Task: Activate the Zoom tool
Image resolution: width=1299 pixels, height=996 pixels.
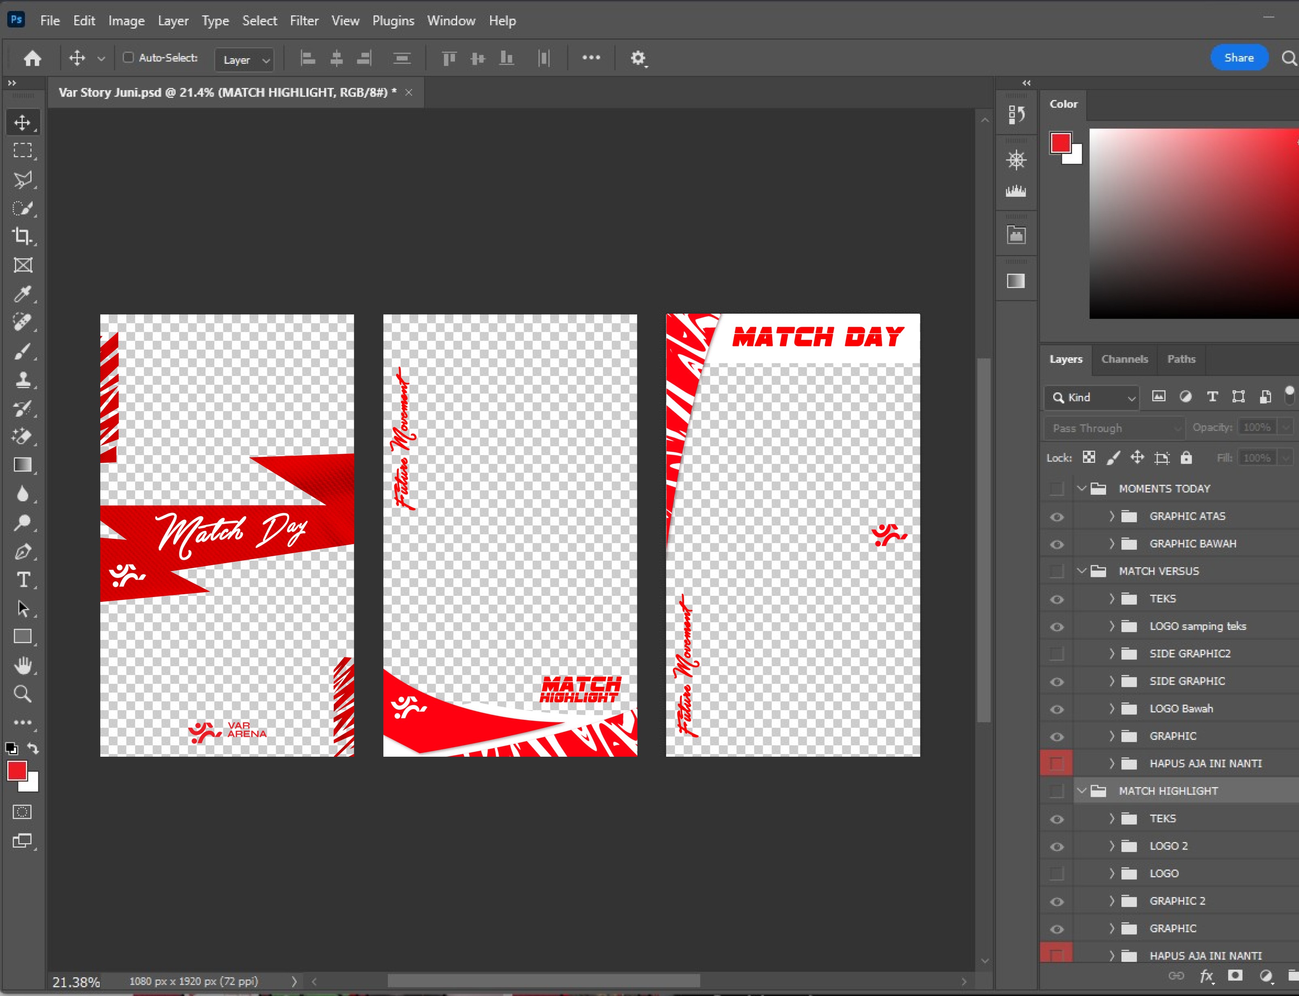Action: (x=23, y=694)
